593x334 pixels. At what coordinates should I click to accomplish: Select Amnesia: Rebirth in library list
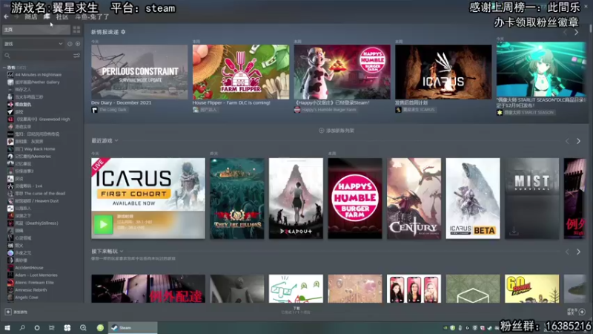(x=30, y=290)
